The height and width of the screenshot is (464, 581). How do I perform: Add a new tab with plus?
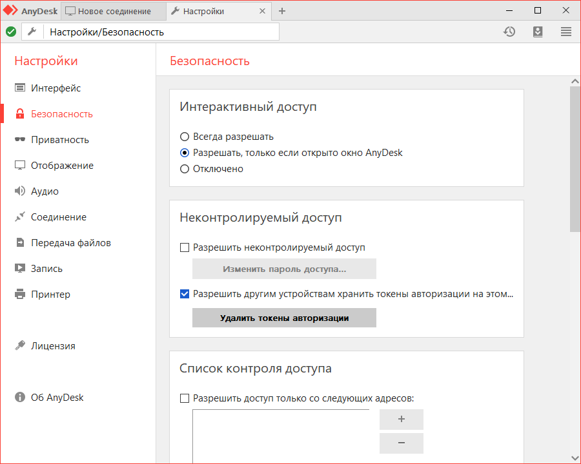click(282, 11)
